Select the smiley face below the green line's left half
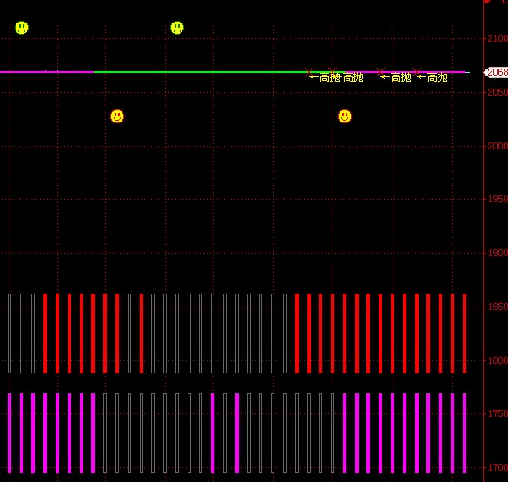The width and height of the screenshot is (508, 482). coord(117,116)
